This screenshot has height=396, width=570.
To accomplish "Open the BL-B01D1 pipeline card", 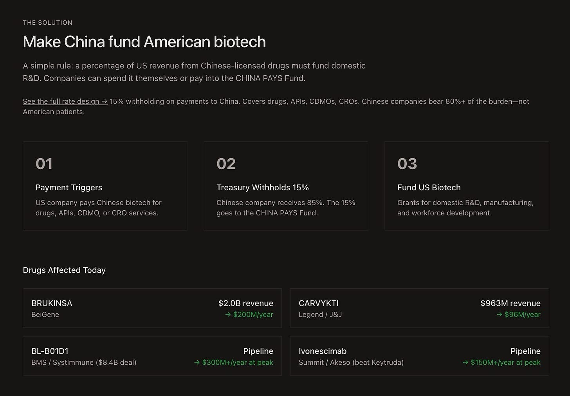I will tap(152, 356).
